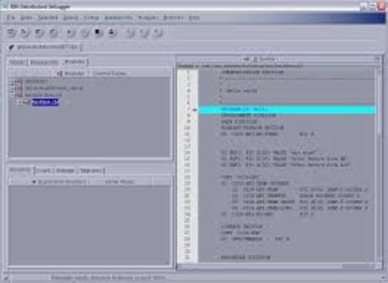388x283 pixels.
Task: Click the WORKING-STORAGE SECTION source line
Action: 252,128
